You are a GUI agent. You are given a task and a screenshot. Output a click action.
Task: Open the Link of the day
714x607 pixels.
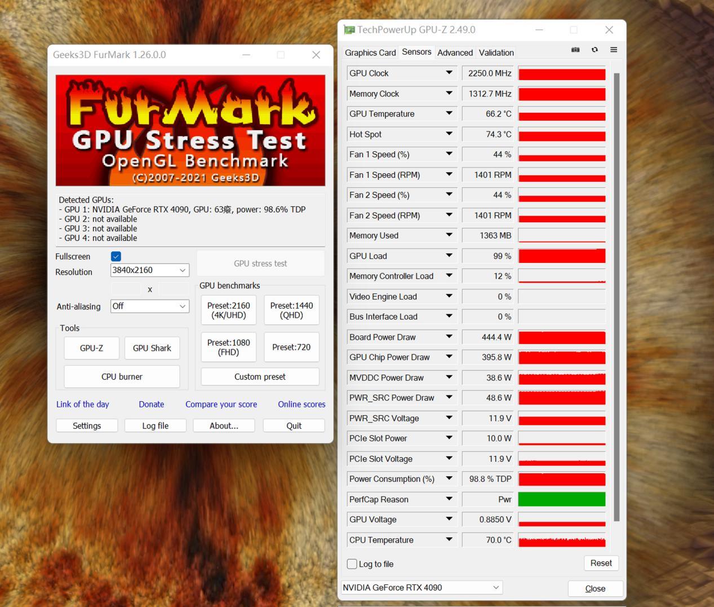(x=83, y=404)
